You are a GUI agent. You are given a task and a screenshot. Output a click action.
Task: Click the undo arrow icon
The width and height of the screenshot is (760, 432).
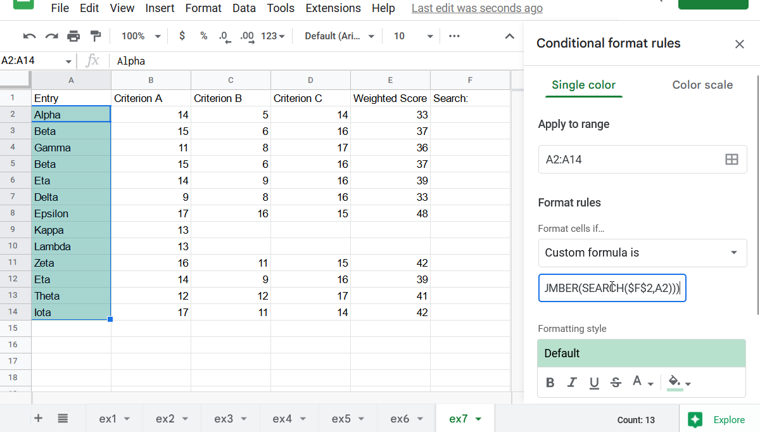[30, 36]
